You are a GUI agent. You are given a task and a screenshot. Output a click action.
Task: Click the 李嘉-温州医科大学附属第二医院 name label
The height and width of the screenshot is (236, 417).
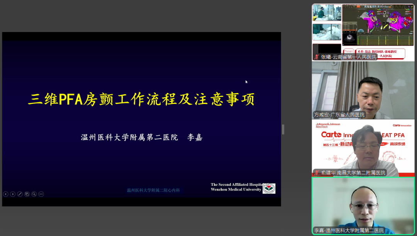click(x=349, y=231)
